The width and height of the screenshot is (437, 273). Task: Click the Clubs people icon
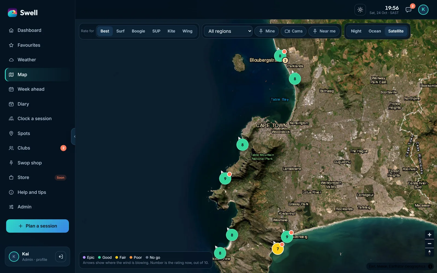(x=11, y=148)
